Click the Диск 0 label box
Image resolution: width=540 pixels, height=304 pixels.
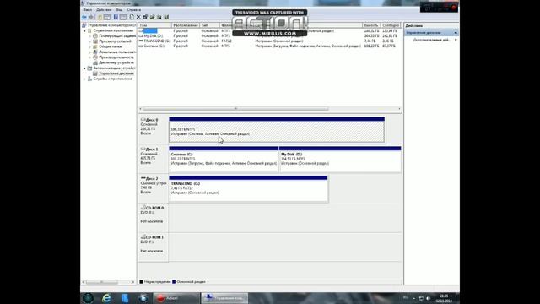154,130
